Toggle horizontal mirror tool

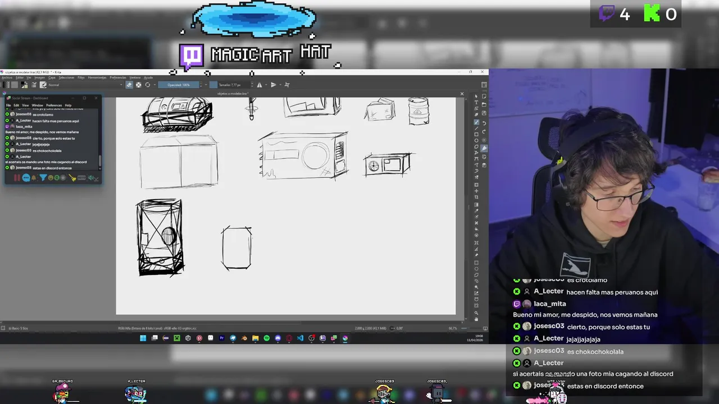click(x=260, y=85)
